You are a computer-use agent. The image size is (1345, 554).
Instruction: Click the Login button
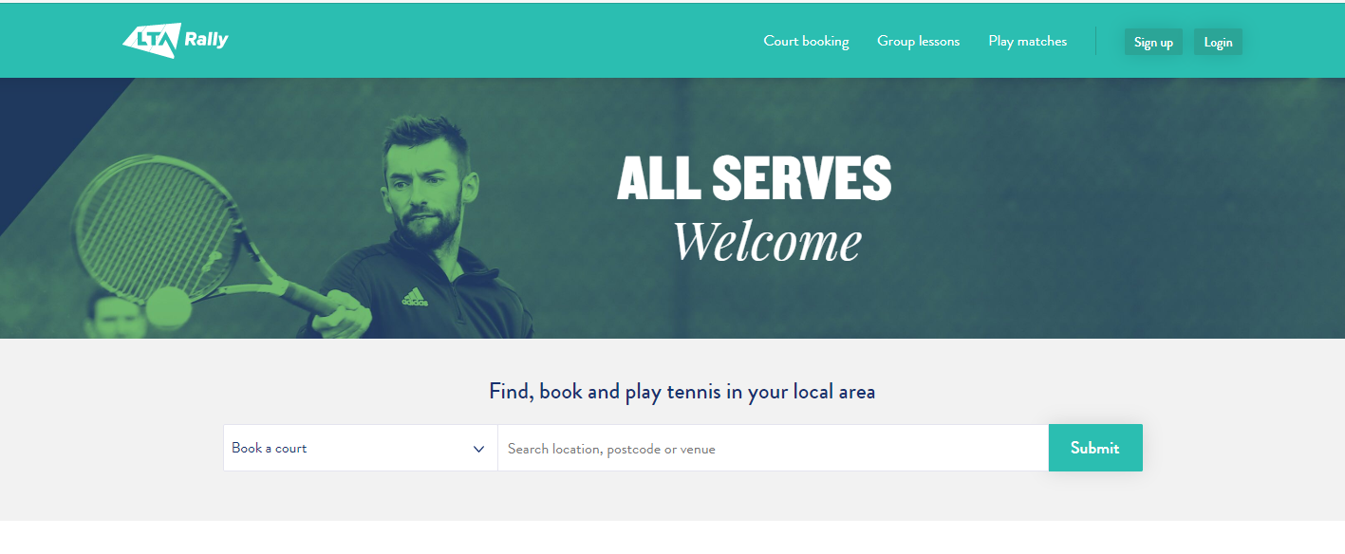[x=1218, y=42]
